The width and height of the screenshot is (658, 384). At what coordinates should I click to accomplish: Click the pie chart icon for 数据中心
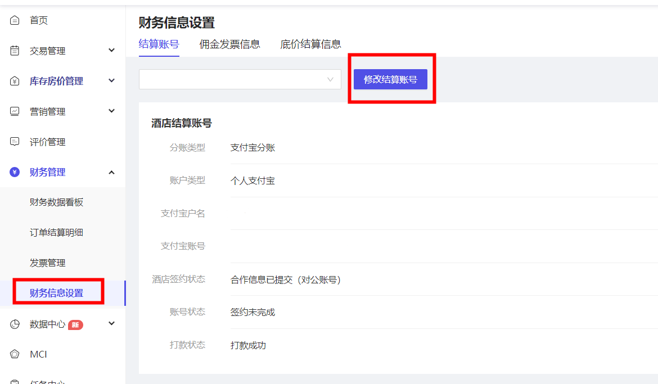[x=15, y=324]
